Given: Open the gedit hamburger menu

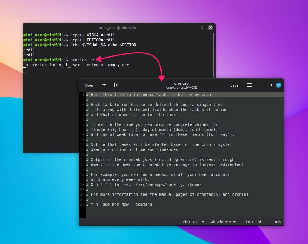Looking at the screenshot, I should (x=249, y=85).
